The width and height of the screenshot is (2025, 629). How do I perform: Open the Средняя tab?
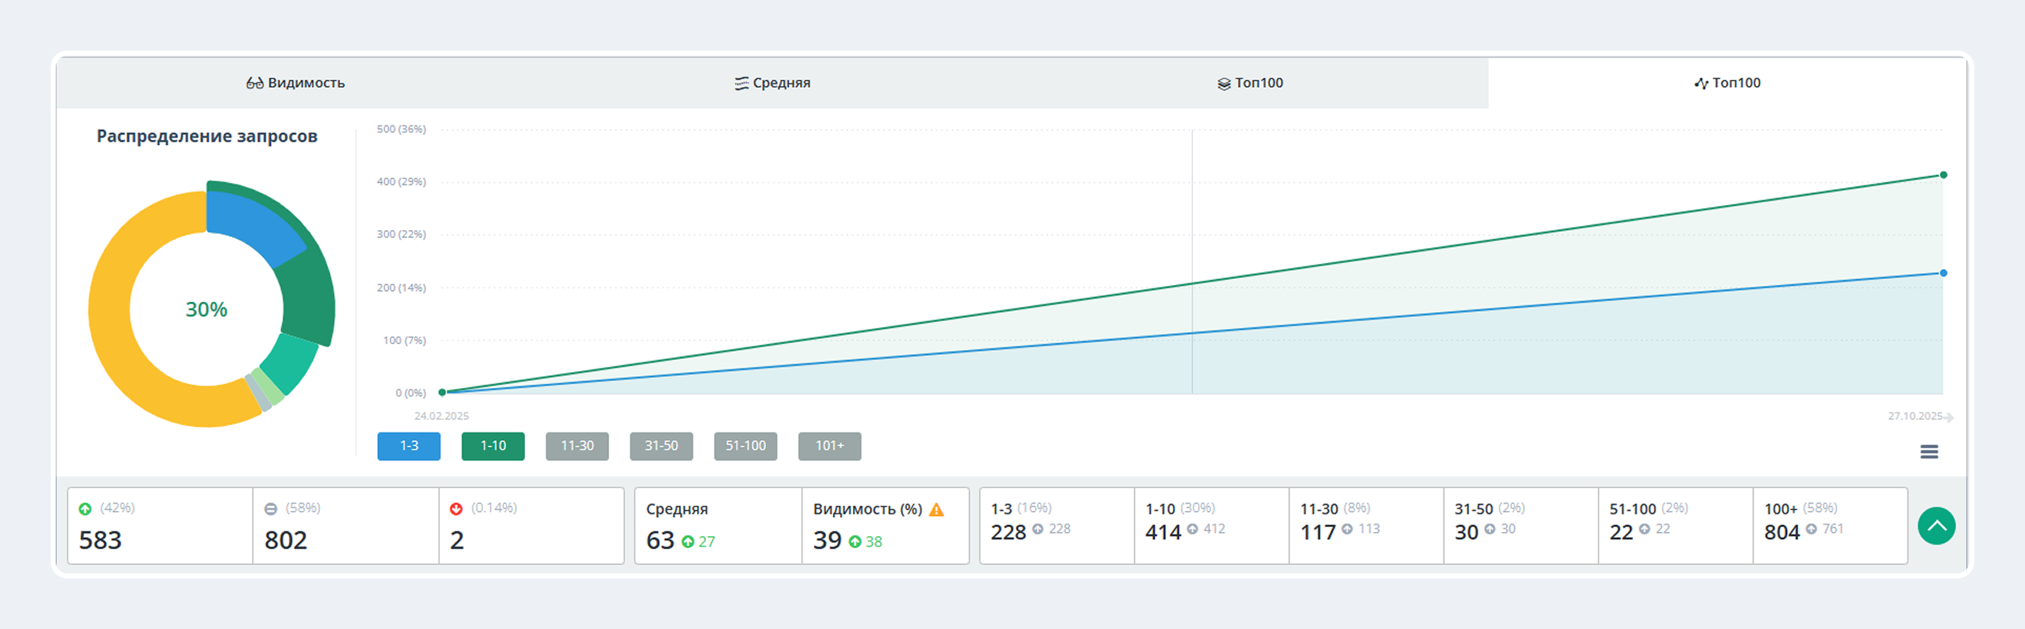772,83
